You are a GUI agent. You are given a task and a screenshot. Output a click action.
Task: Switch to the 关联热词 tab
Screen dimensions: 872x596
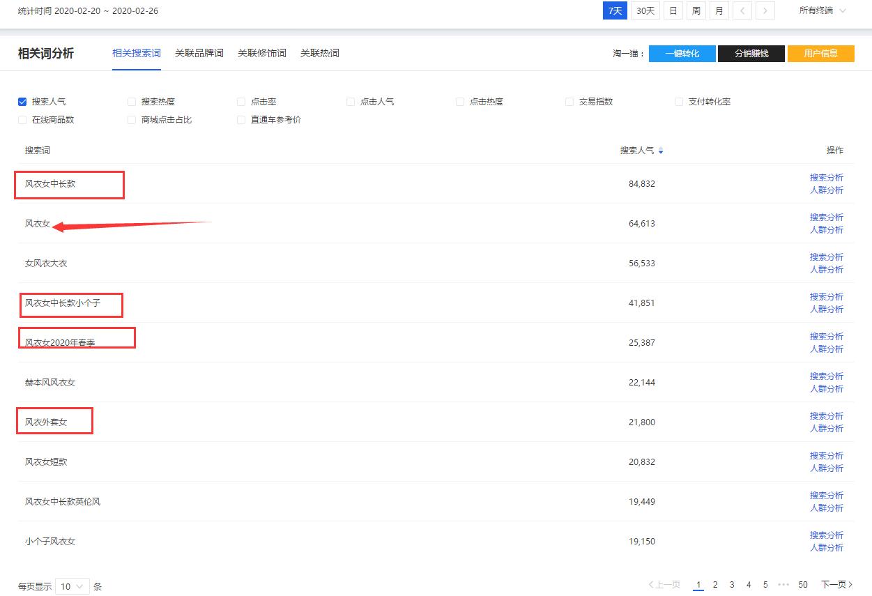pos(319,53)
